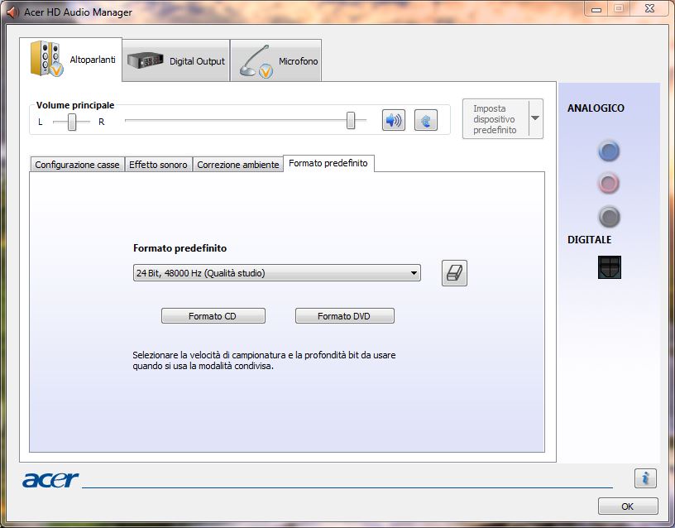Click the eraser restore-default format icon

coord(454,273)
